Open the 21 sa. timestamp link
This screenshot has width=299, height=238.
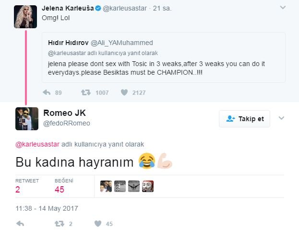pyautogui.click(x=162, y=8)
